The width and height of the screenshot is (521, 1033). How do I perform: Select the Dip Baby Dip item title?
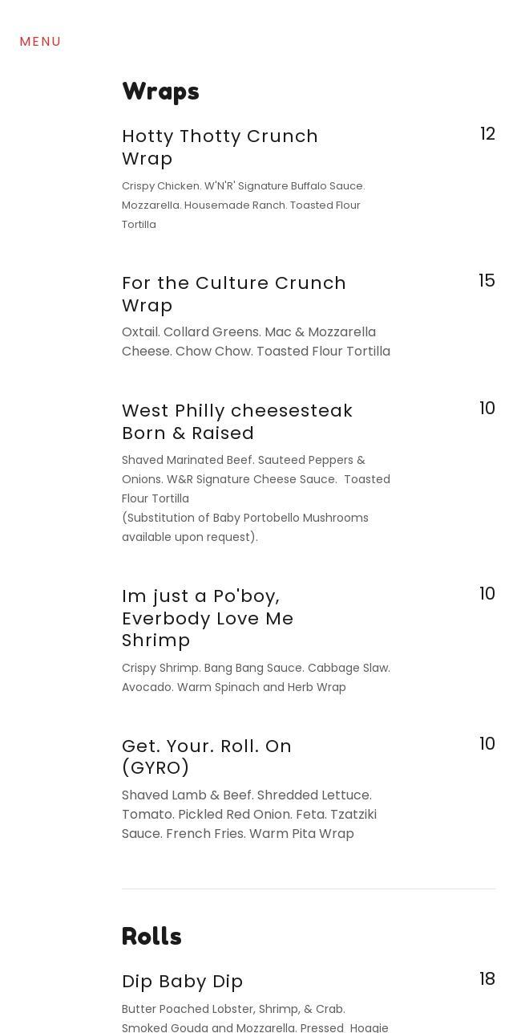pyautogui.click(x=182, y=982)
